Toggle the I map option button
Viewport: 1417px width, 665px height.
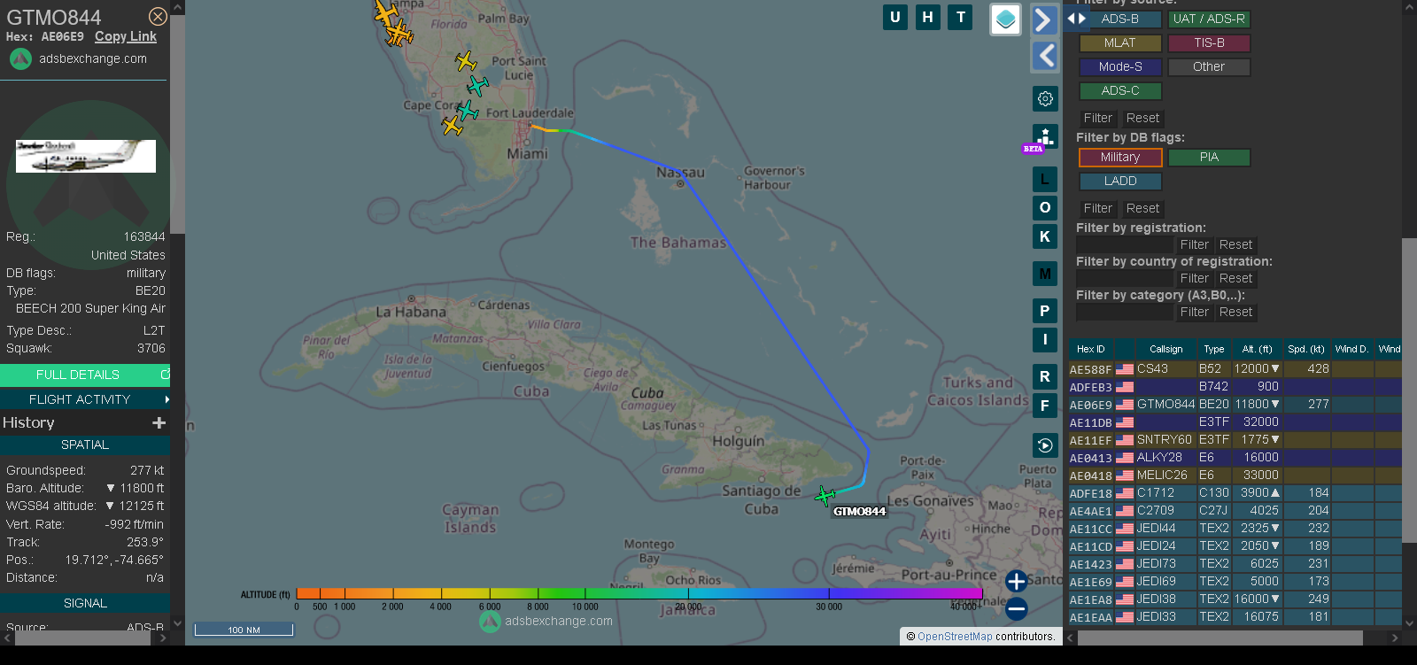pyautogui.click(x=1045, y=339)
